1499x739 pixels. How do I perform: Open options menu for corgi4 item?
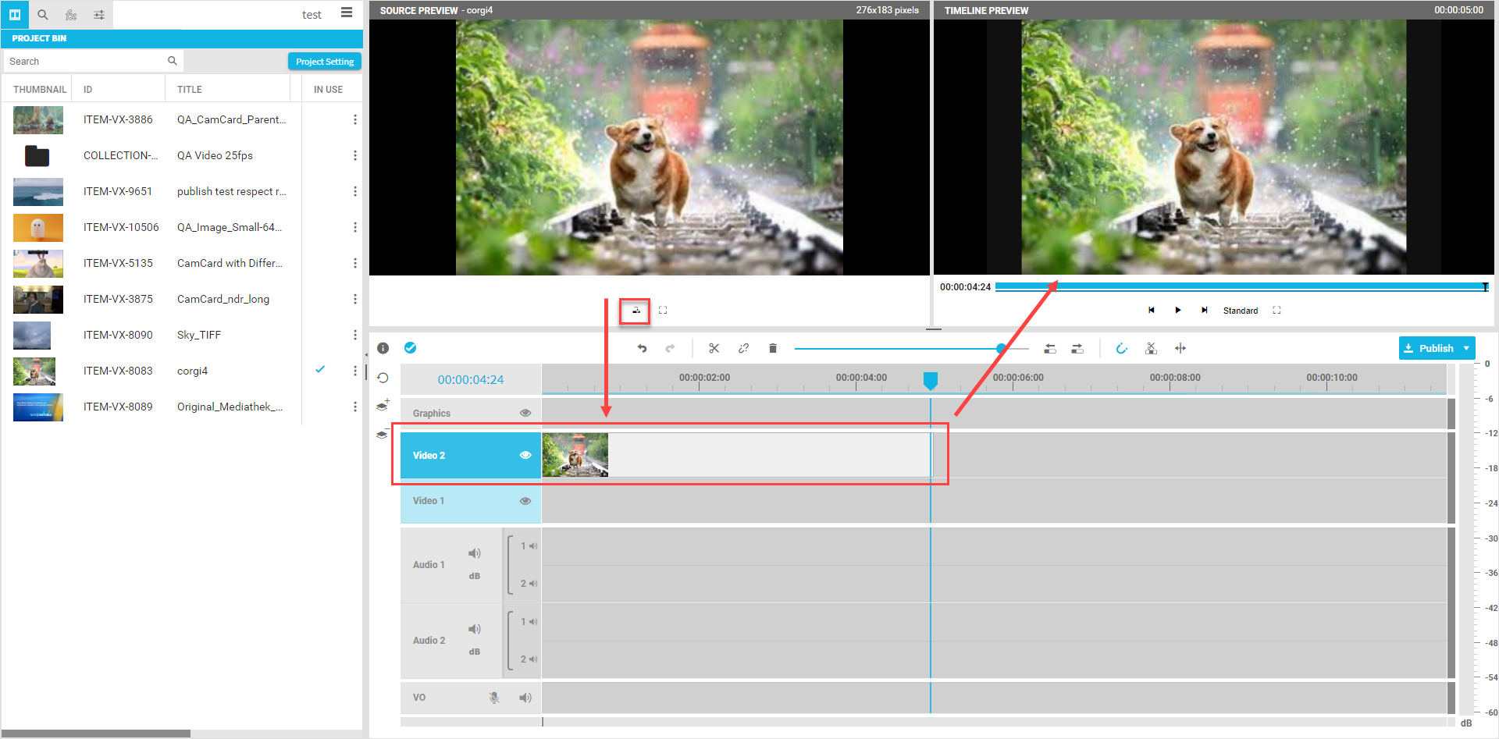[355, 371]
